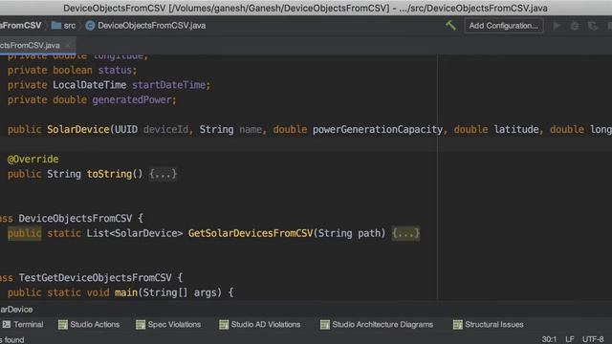This screenshot has height=344, width=612.
Task: Open Studio AD Violations tool window
Action: click(260, 325)
